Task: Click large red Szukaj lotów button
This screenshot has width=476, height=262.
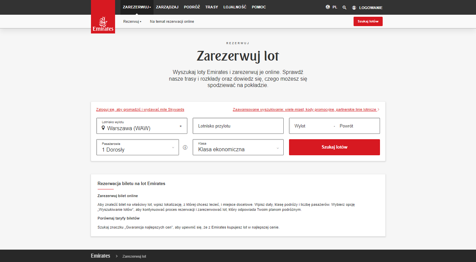Action: coord(335,147)
